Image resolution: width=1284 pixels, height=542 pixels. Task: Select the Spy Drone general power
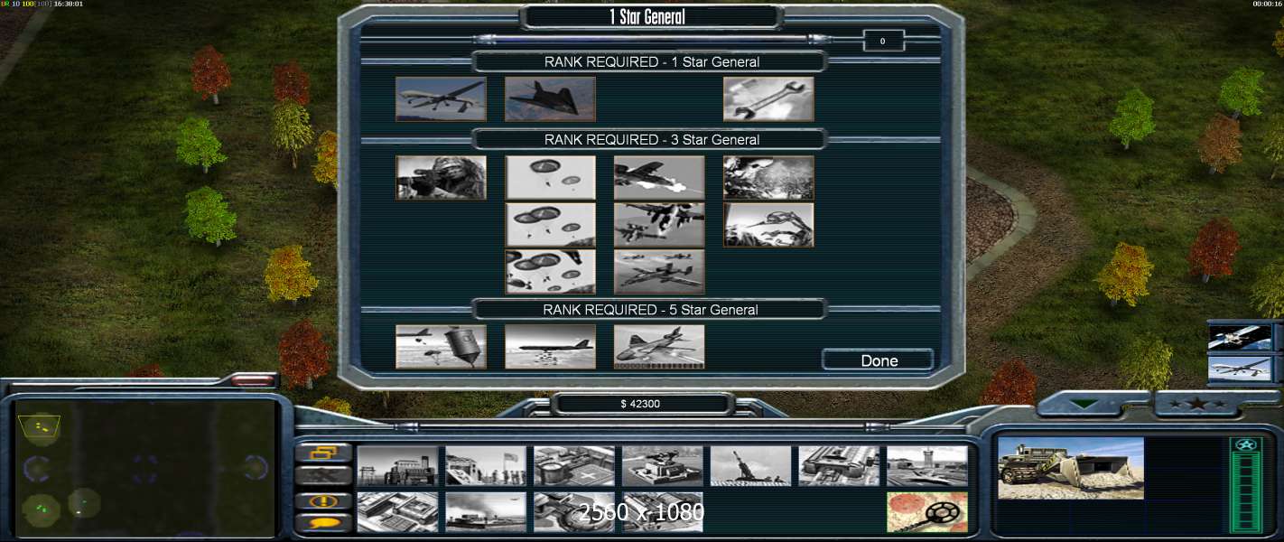click(441, 98)
